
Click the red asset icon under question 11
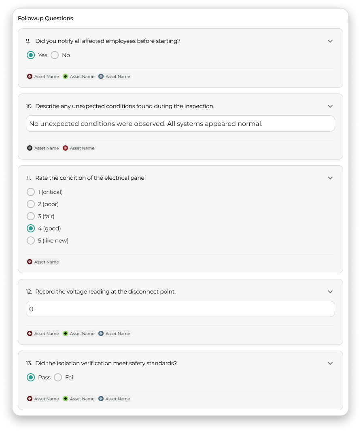coord(30,262)
